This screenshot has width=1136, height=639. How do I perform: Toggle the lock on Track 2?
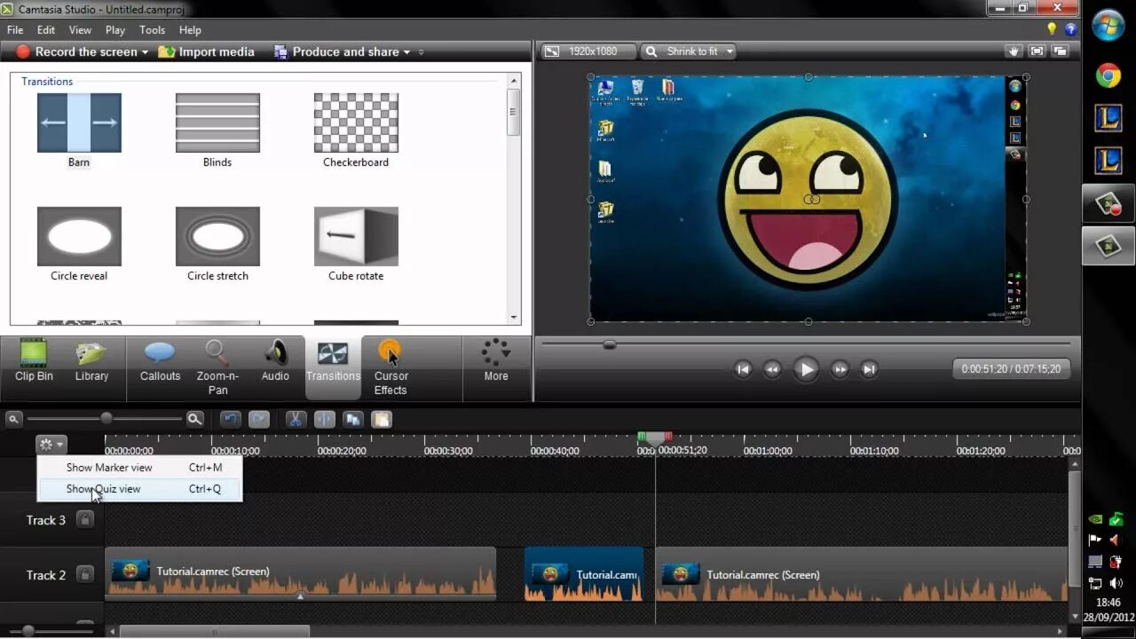85,574
